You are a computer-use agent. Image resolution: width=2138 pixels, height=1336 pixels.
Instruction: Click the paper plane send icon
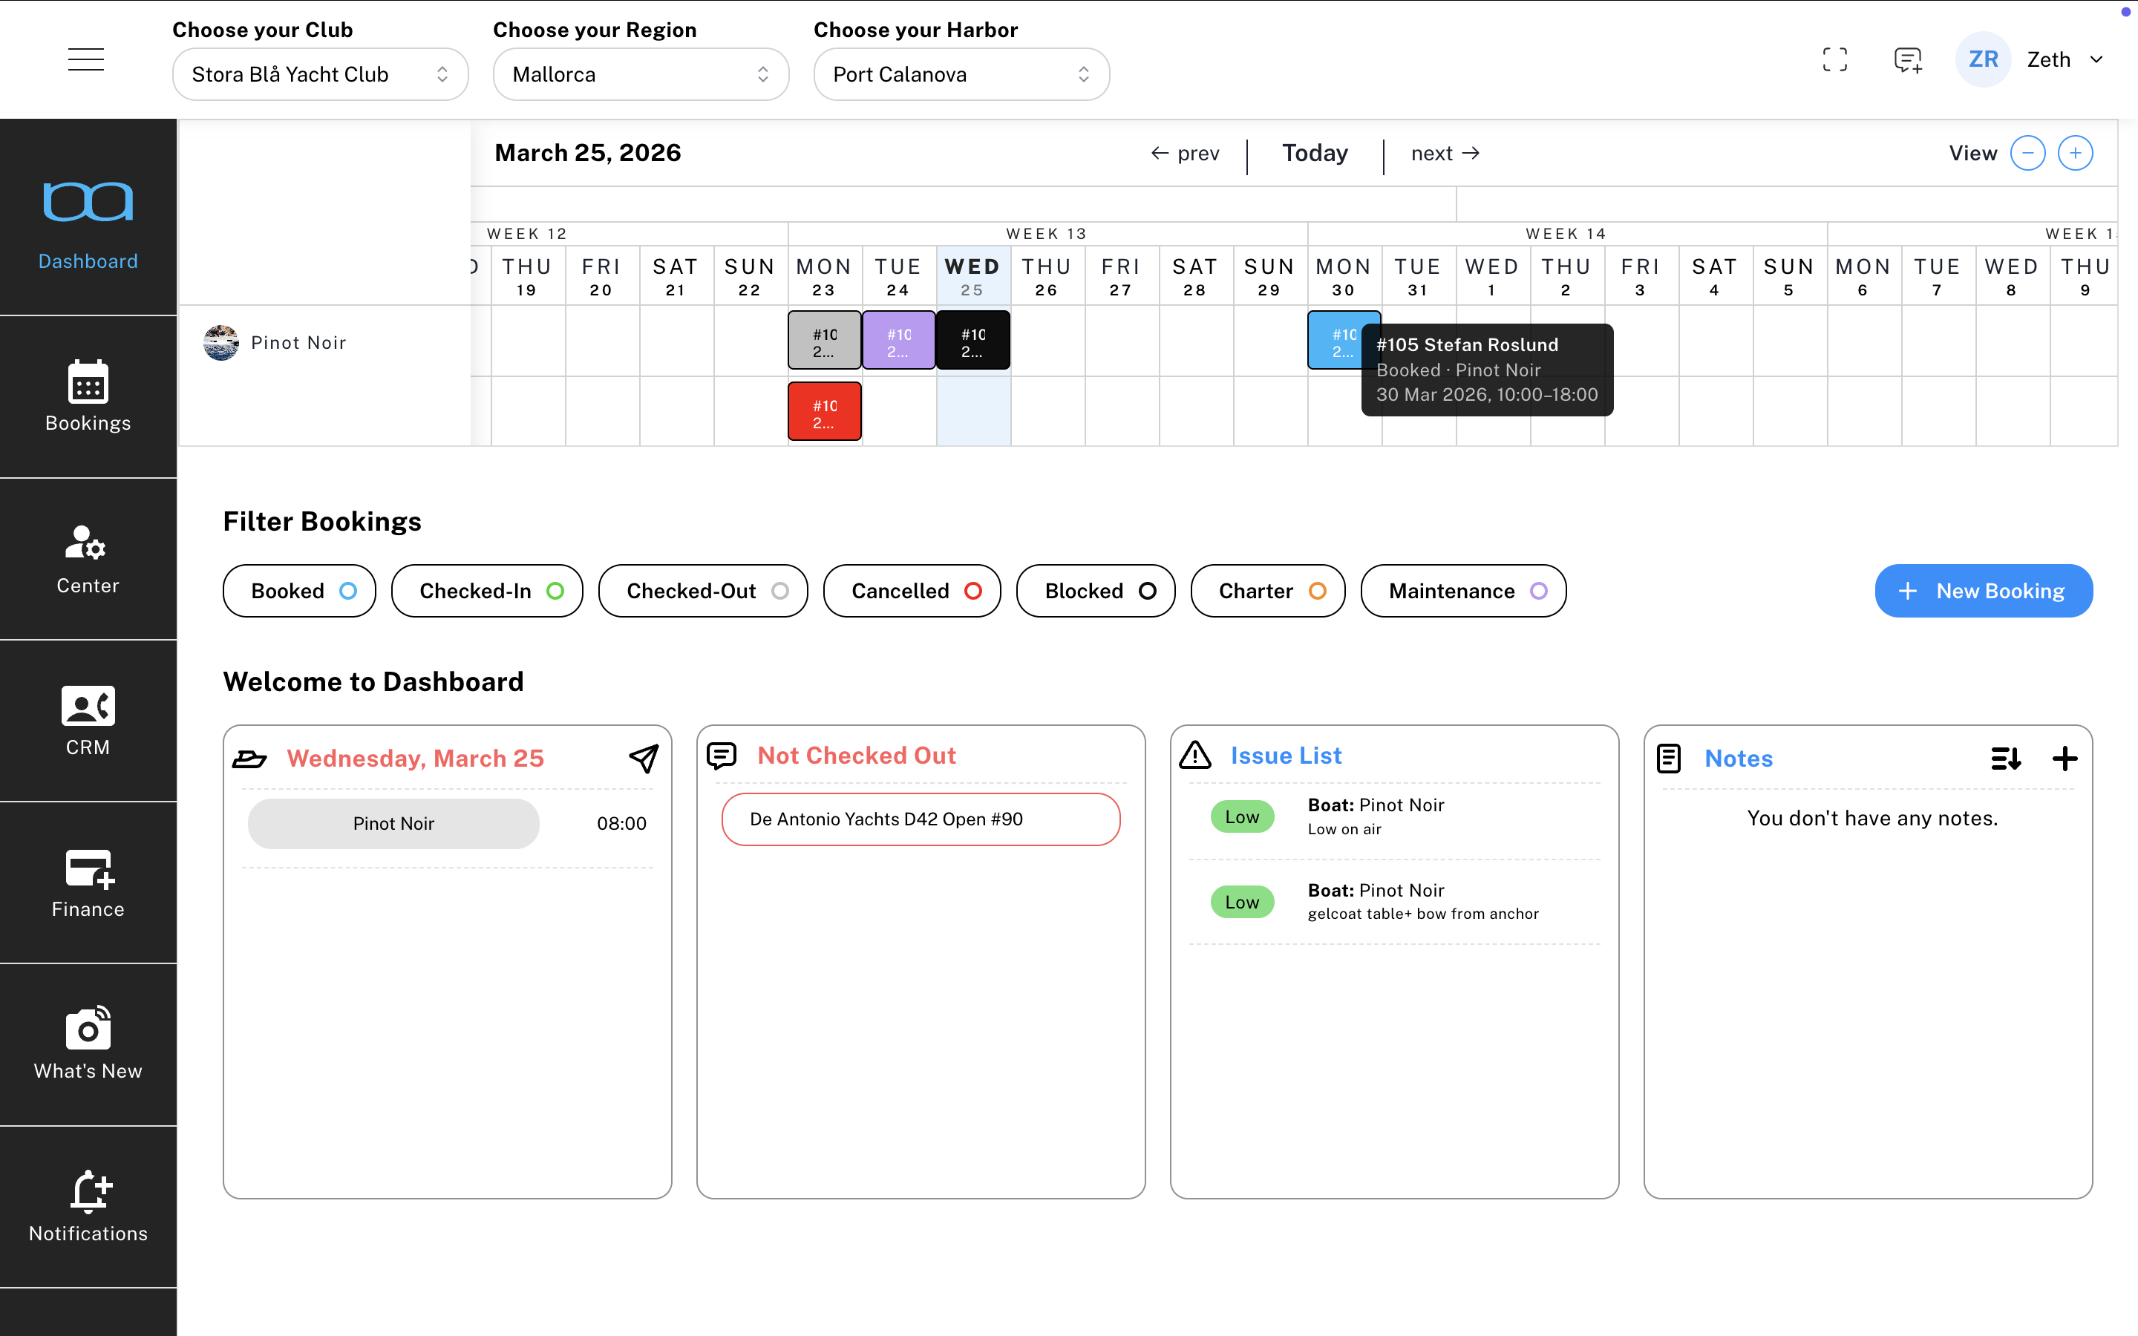click(643, 757)
